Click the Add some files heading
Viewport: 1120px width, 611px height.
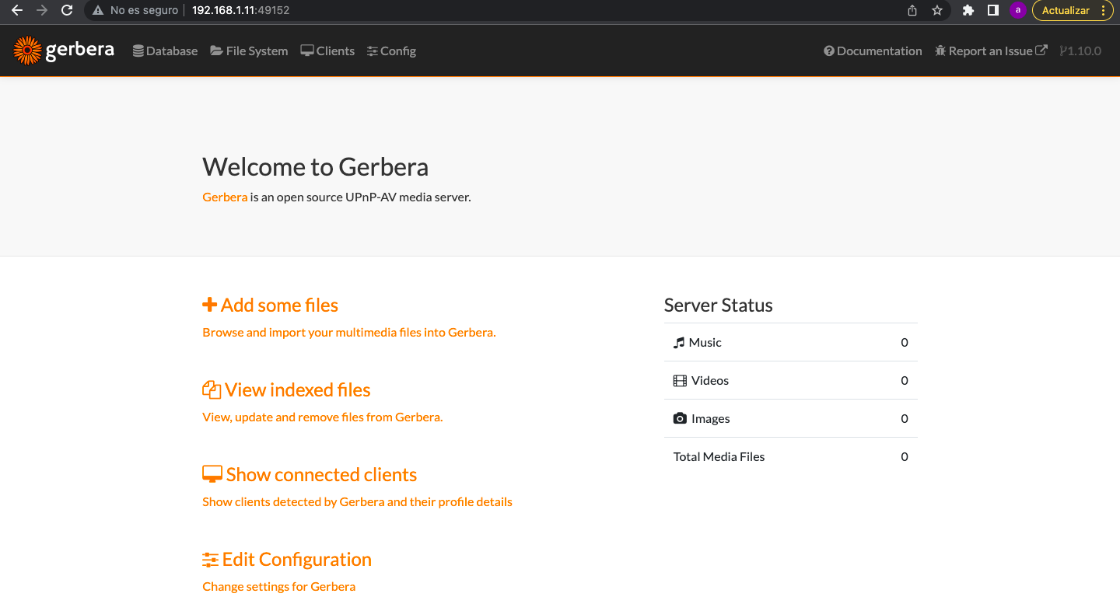pos(271,305)
